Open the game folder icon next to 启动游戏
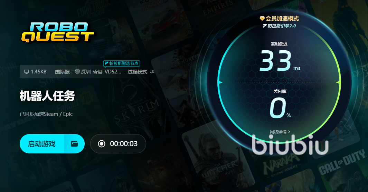 (x=74, y=144)
